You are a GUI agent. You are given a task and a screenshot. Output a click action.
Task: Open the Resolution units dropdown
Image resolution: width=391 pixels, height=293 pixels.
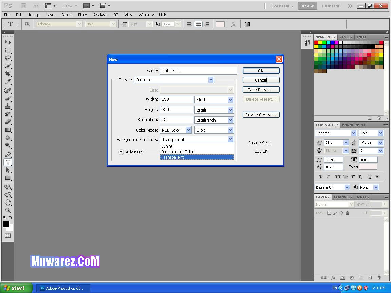coord(214,120)
